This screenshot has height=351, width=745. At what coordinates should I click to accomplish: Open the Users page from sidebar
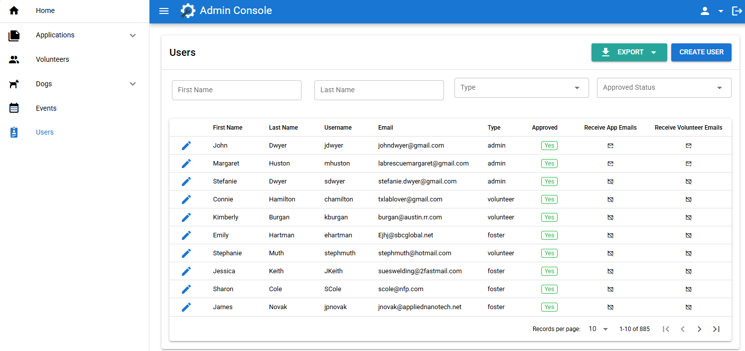pos(44,132)
